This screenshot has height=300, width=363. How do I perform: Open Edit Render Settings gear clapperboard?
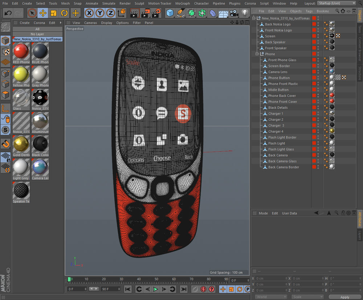[x=156, y=13]
